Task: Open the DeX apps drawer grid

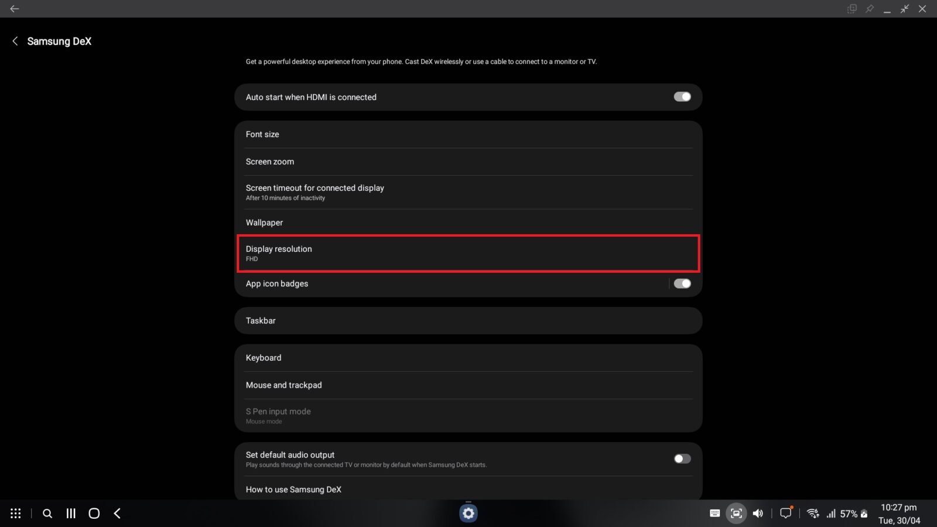Action: pyautogui.click(x=16, y=513)
